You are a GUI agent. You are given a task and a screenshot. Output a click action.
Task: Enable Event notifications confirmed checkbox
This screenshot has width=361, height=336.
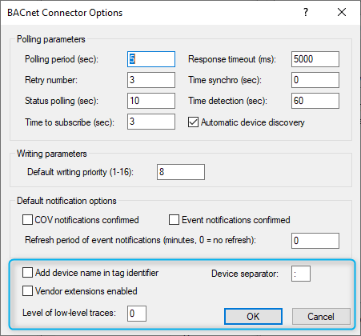click(x=174, y=220)
